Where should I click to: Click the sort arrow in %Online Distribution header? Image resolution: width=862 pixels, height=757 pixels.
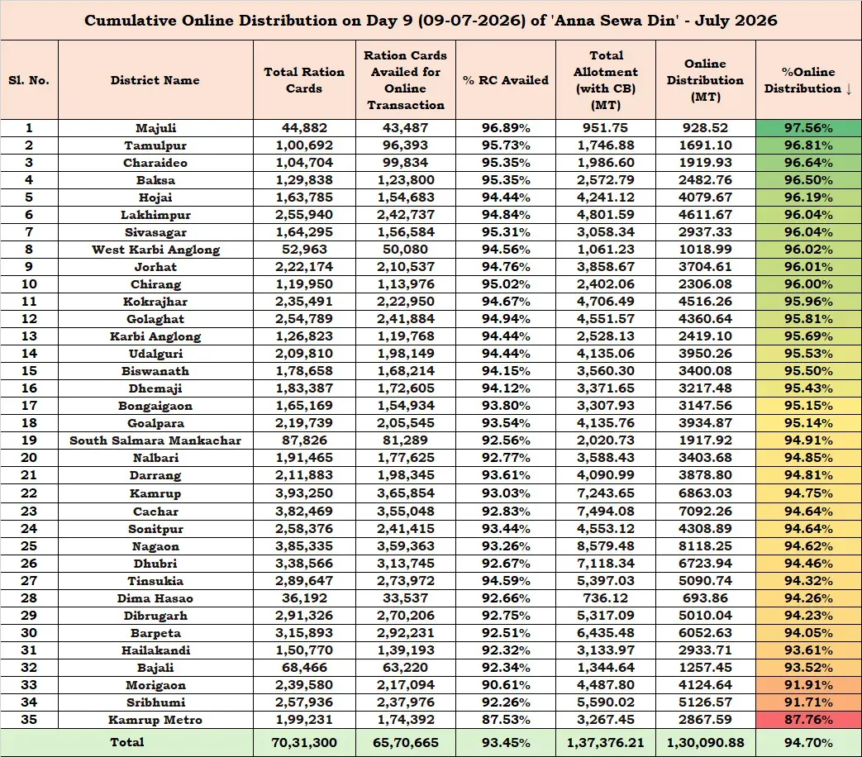849,88
